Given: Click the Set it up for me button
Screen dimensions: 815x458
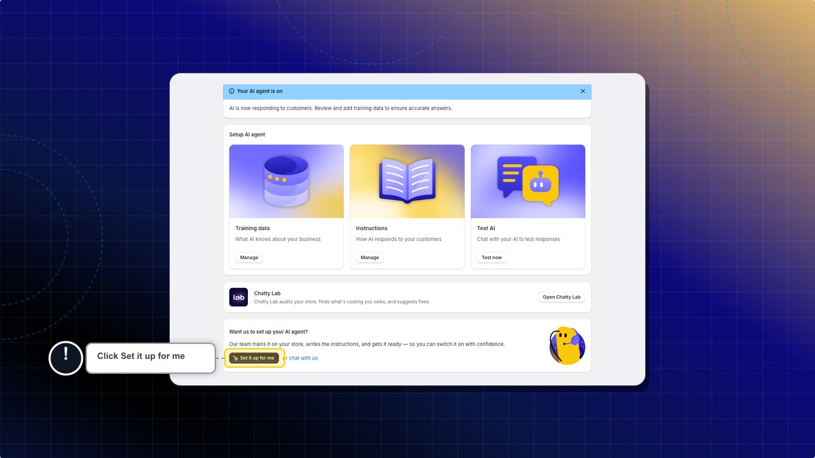Looking at the screenshot, I should coord(254,358).
